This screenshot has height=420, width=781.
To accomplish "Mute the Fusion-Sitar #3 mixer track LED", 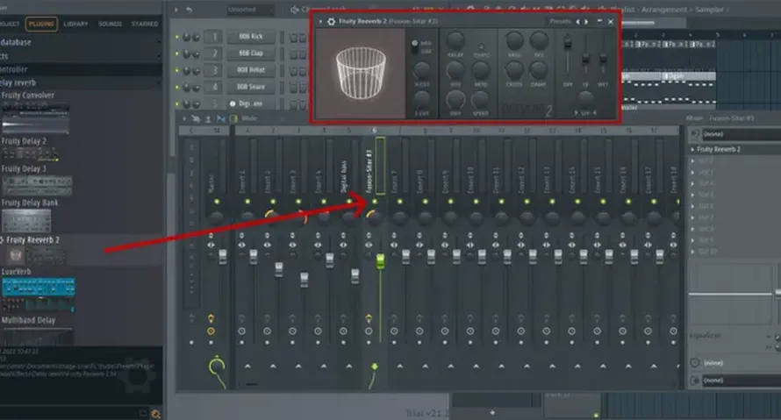I will pyautogui.click(x=375, y=202).
